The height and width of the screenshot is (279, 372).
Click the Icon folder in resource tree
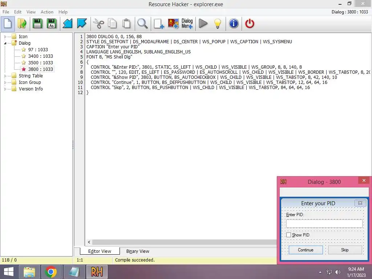coord(23,37)
